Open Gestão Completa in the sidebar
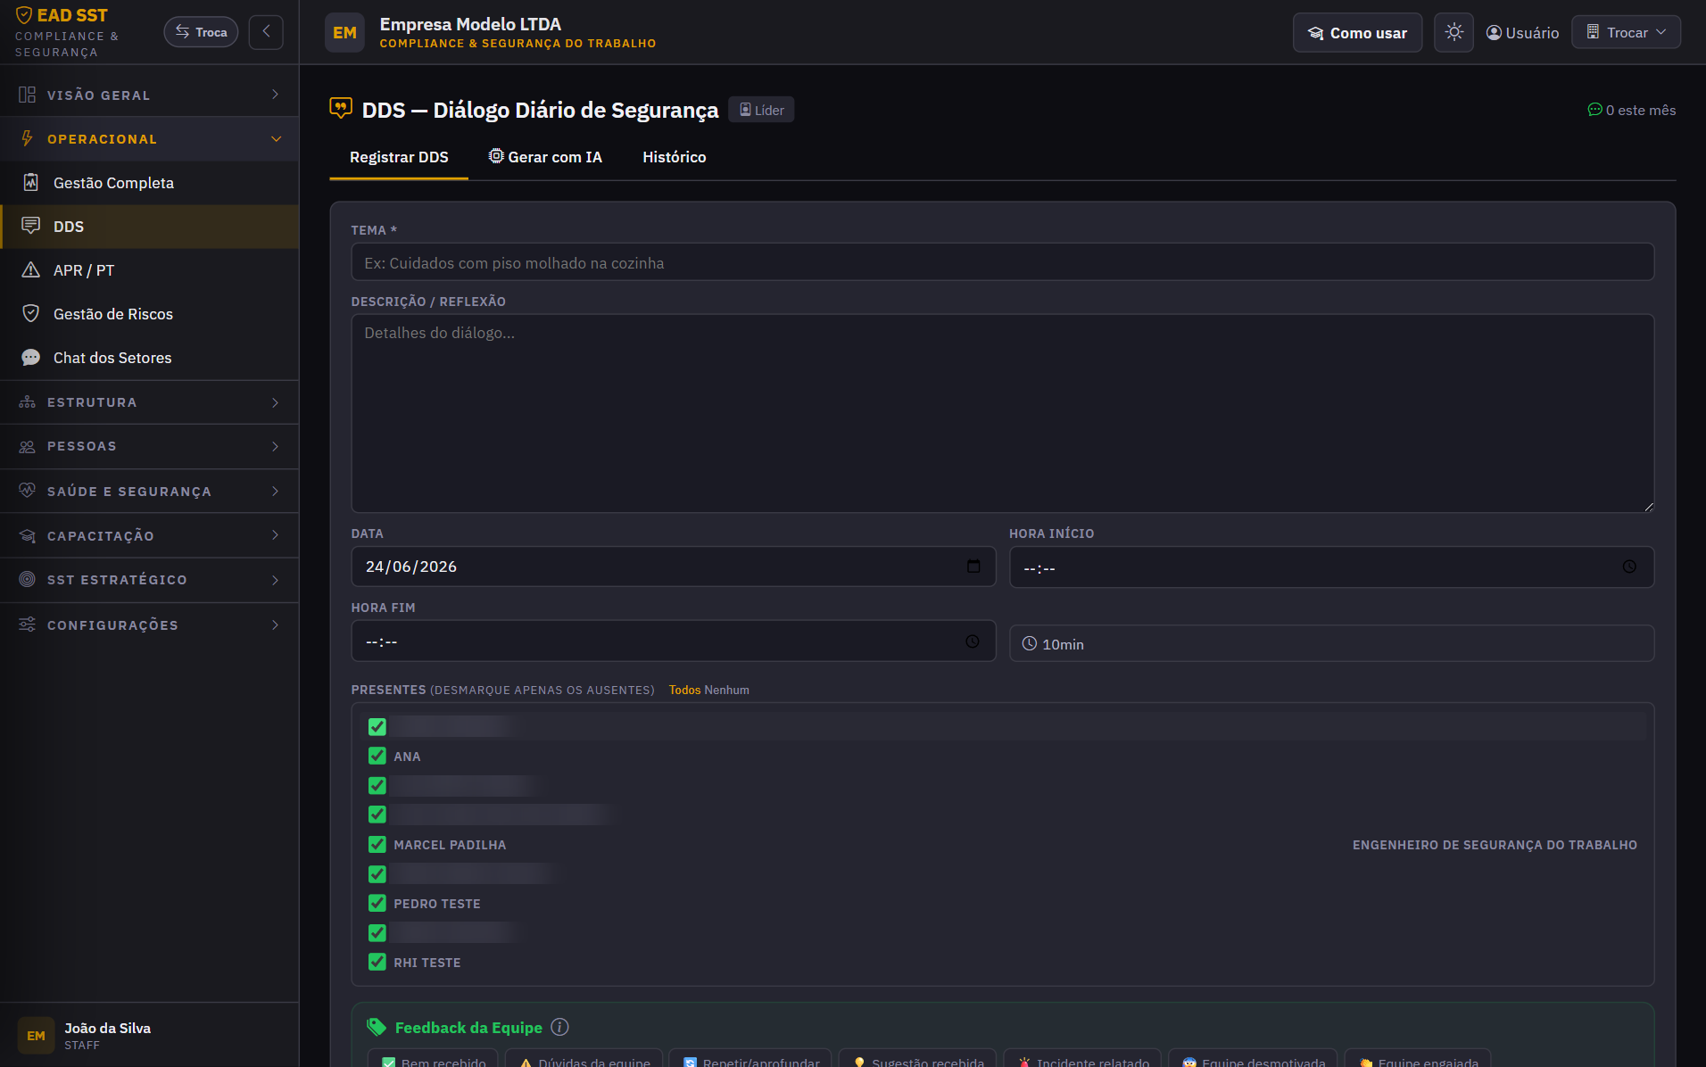The image size is (1706, 1067). [x=149, y=183]
